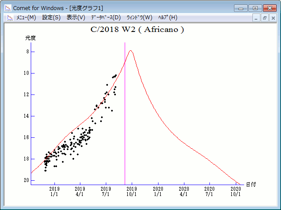Click the graph document icon beside メニュー

click(x=8, y=18)
